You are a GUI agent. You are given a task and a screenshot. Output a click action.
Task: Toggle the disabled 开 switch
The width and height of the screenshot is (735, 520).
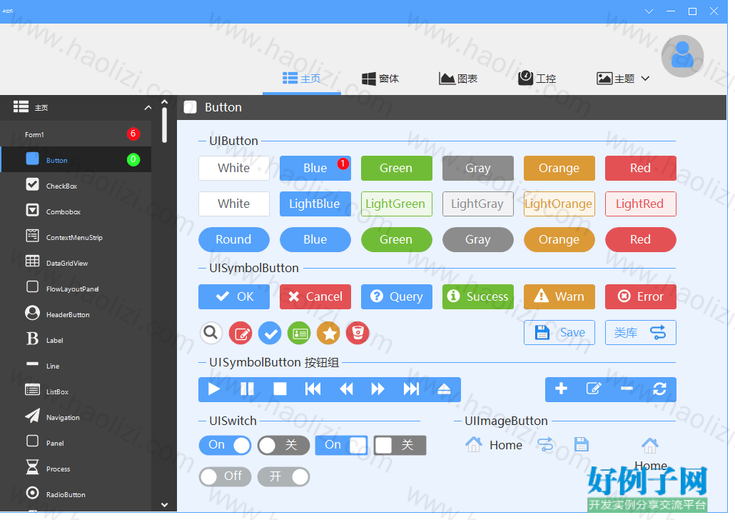[x=283, y=477]
